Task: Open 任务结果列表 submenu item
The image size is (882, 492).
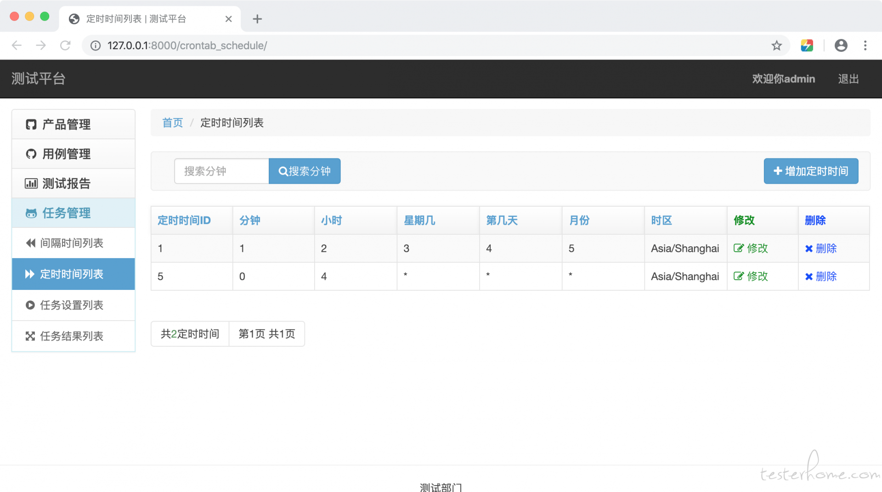Action: 73,336
